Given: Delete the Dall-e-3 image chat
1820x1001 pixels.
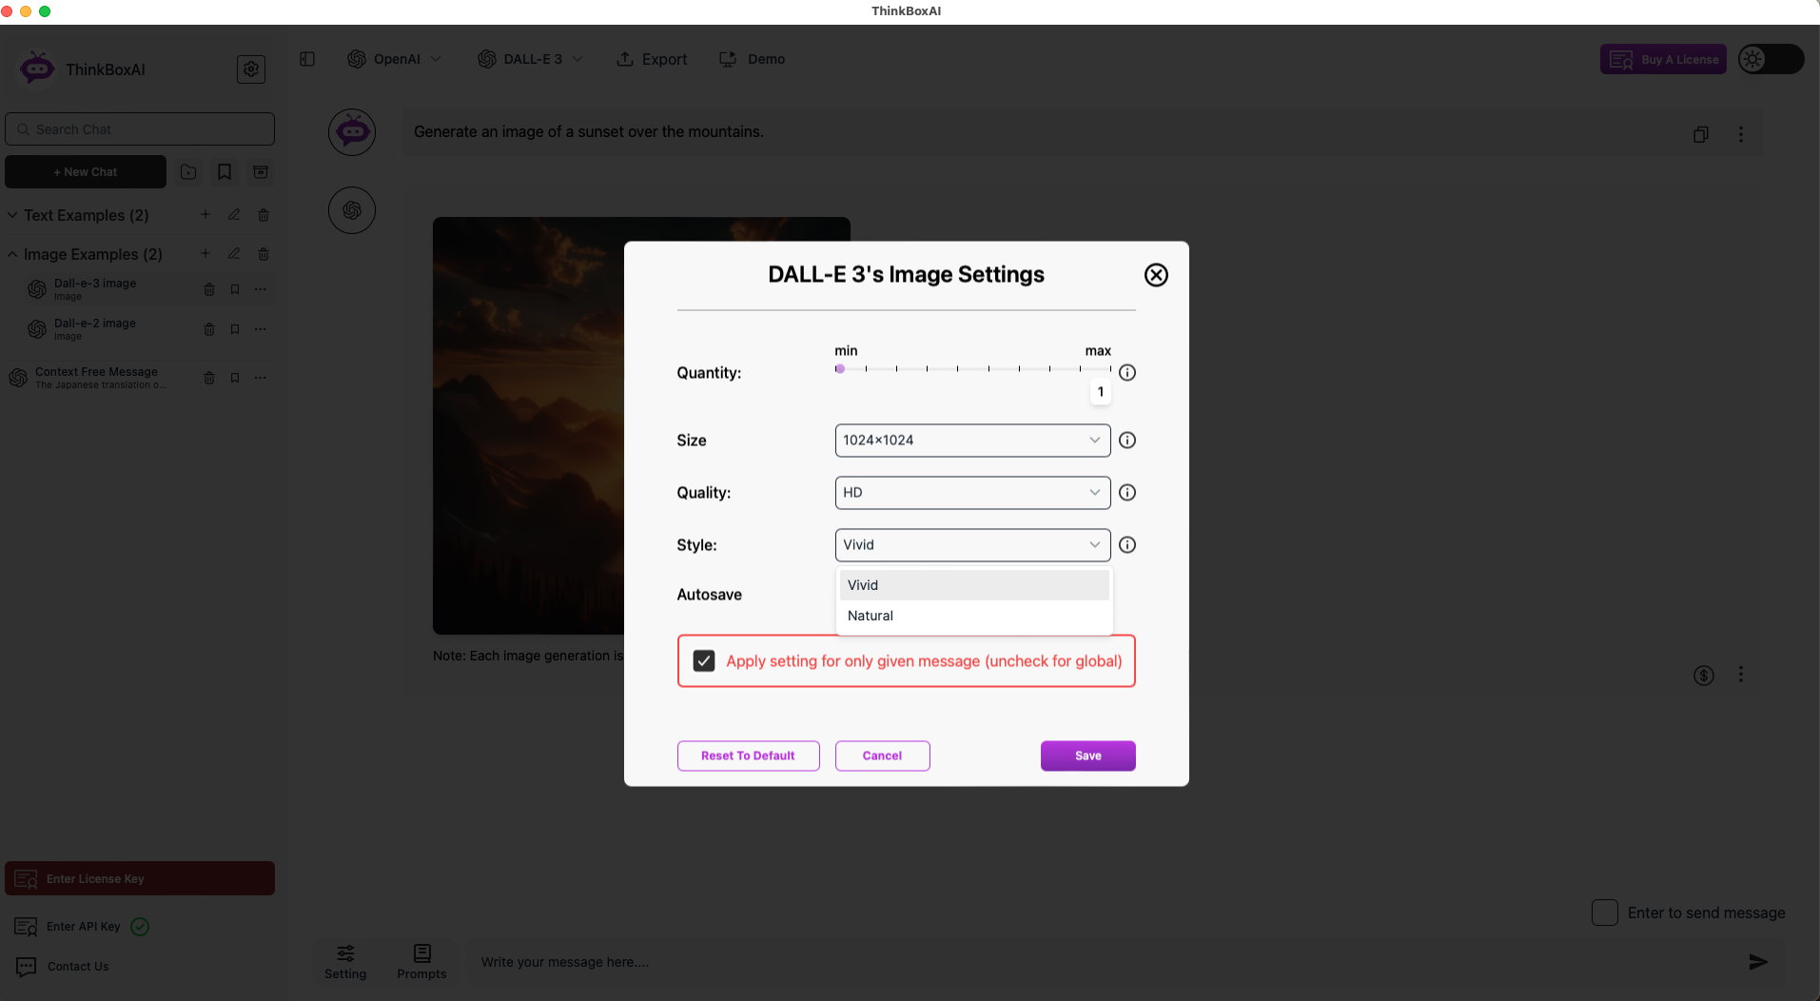Looking at the screenshot, I should [x=209, y=289].
